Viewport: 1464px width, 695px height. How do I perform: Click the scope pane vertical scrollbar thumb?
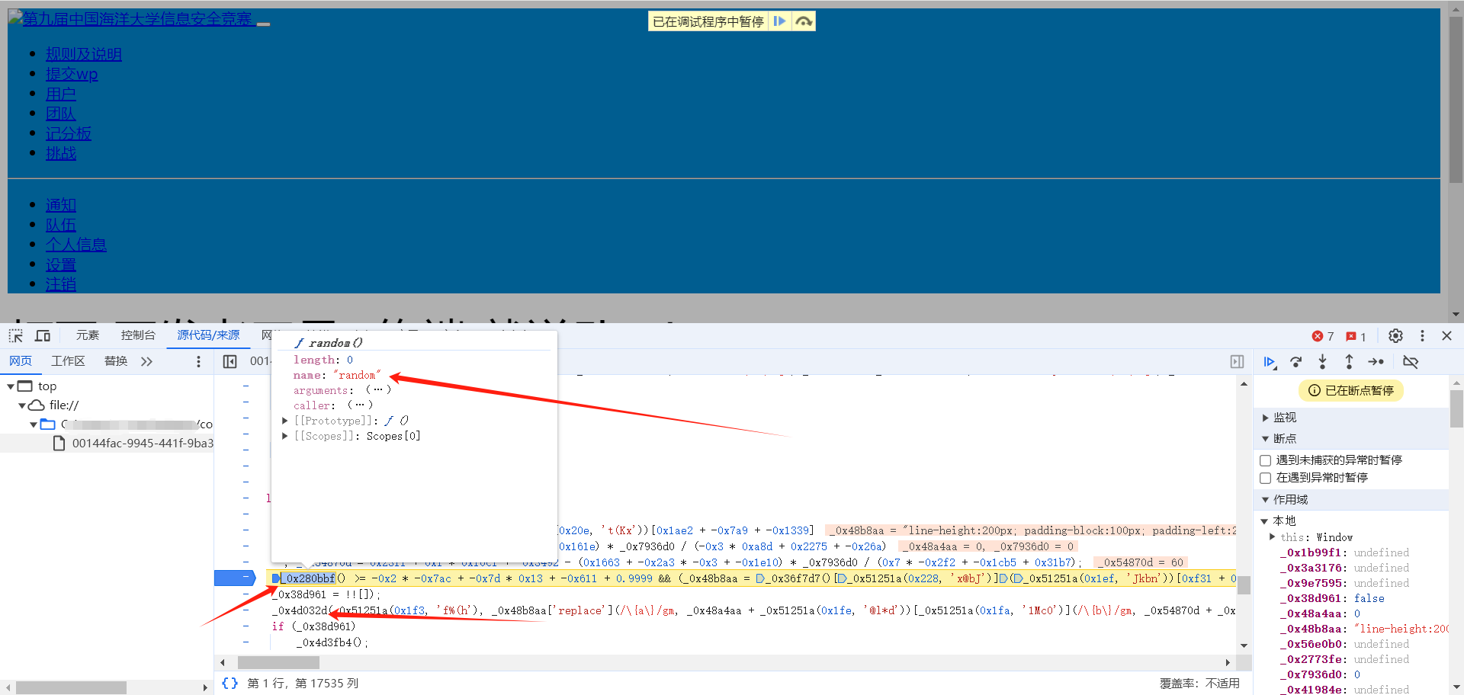[x=1456, y=408]
